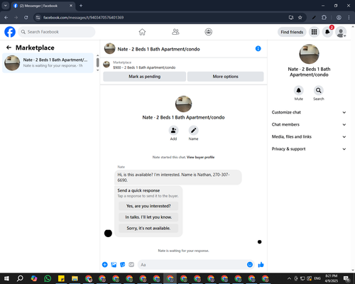Open the account profile menu
The height and width of the screenshot is (284, 355).
tap(341, 32)
